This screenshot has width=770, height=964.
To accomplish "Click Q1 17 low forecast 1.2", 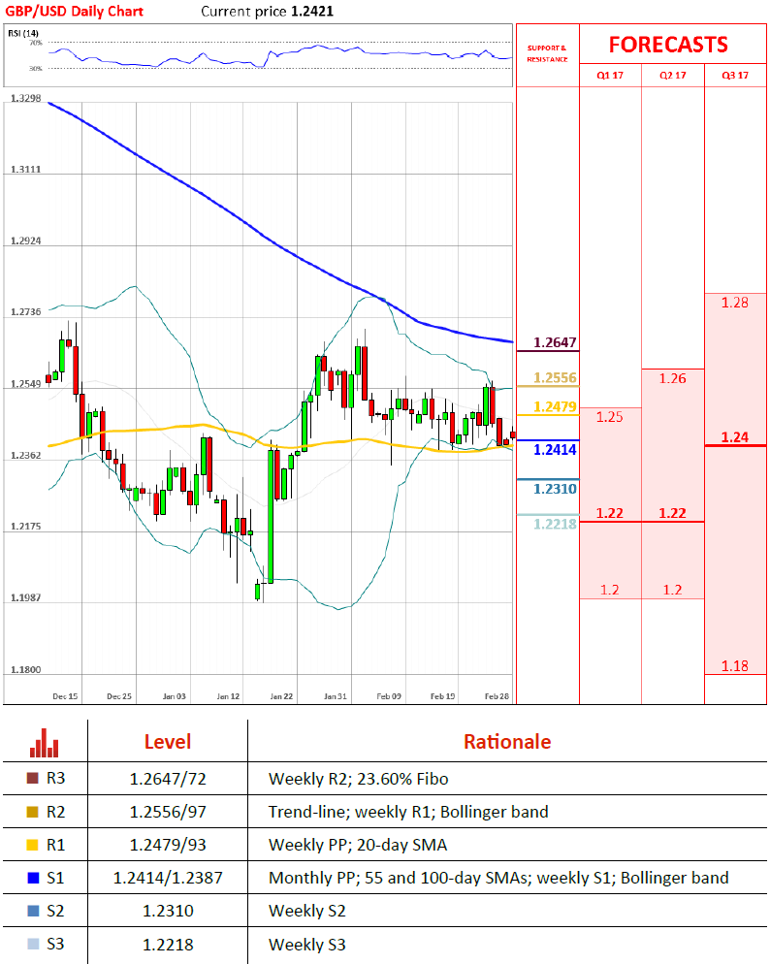I will coord(610,591).
